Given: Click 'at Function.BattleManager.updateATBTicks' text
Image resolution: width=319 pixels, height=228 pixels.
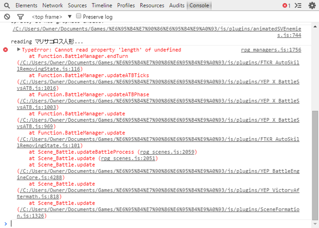Looking at the screenshot, I should pos(89,75).
